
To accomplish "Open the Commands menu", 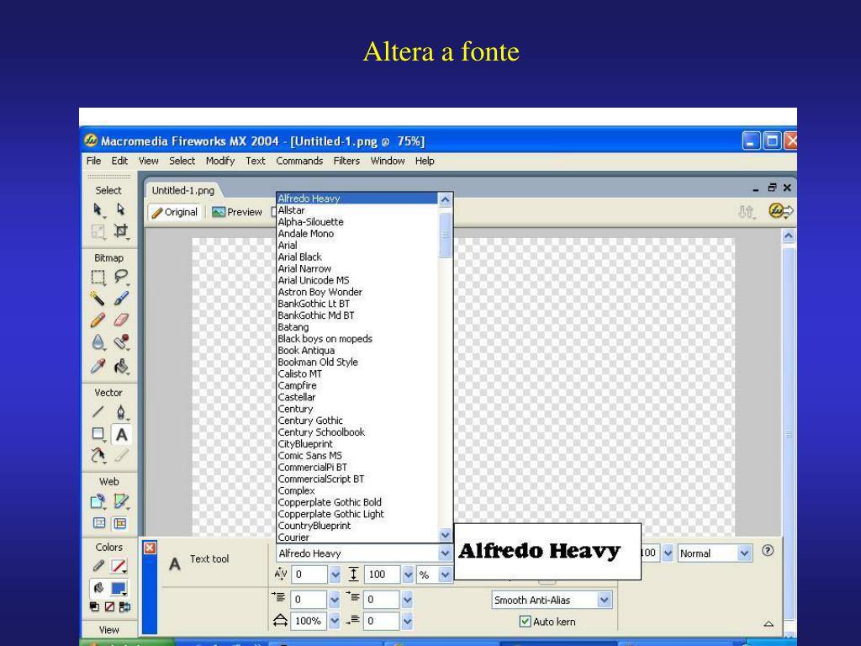I will 299,161.
